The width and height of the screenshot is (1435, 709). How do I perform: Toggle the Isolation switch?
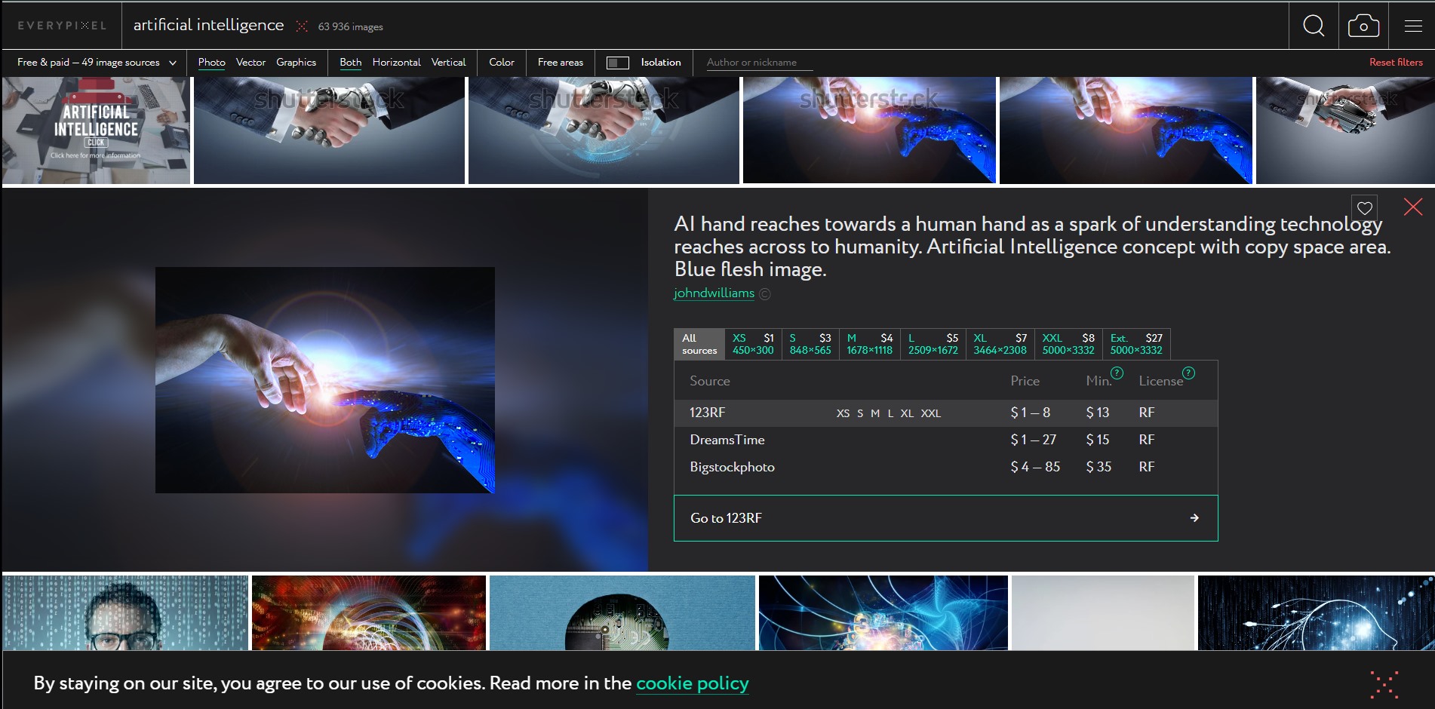point(618,63)
